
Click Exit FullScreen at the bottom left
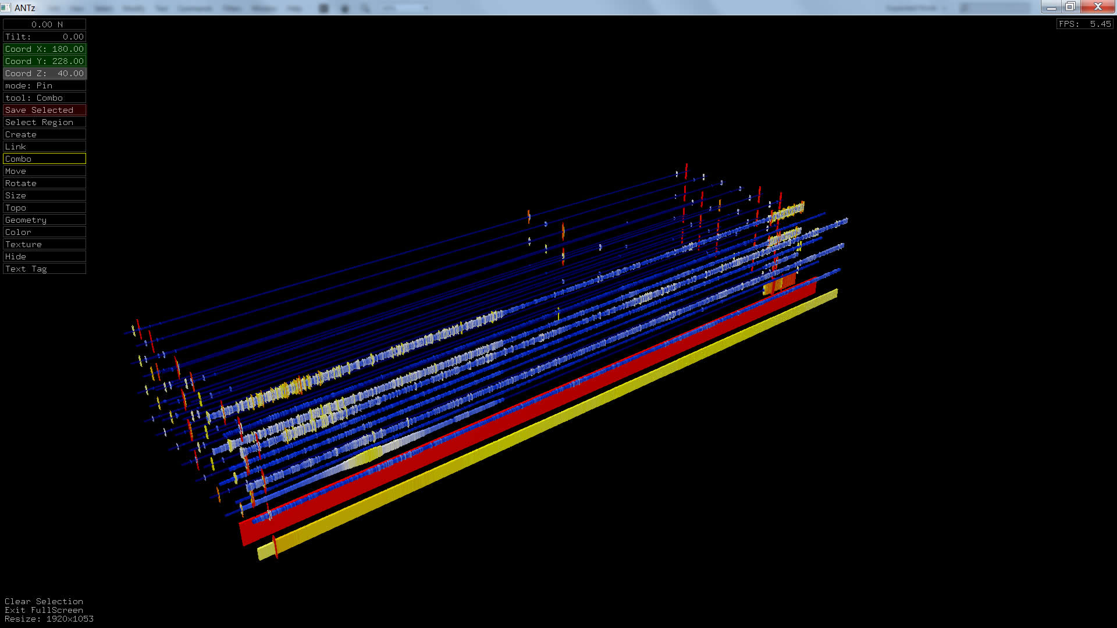[x=44, y=610]
